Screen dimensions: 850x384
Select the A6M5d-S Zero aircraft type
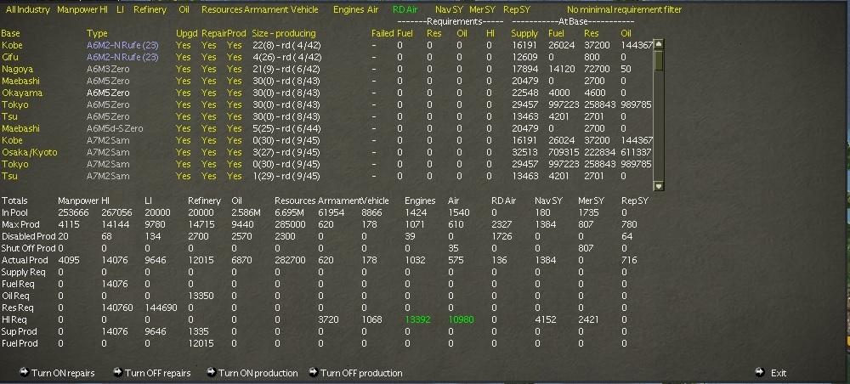pyautogui.click(x=115, y=129)
